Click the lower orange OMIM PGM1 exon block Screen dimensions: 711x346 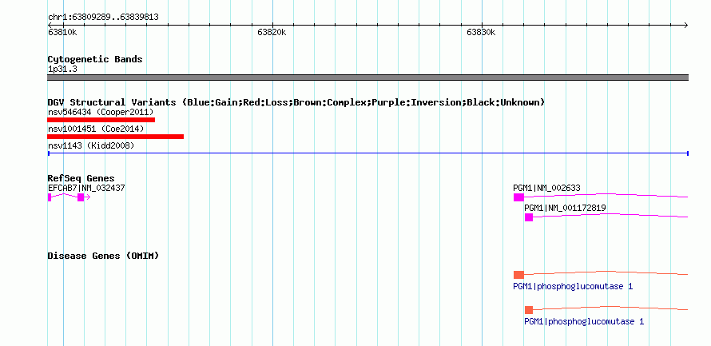point(529,310)
